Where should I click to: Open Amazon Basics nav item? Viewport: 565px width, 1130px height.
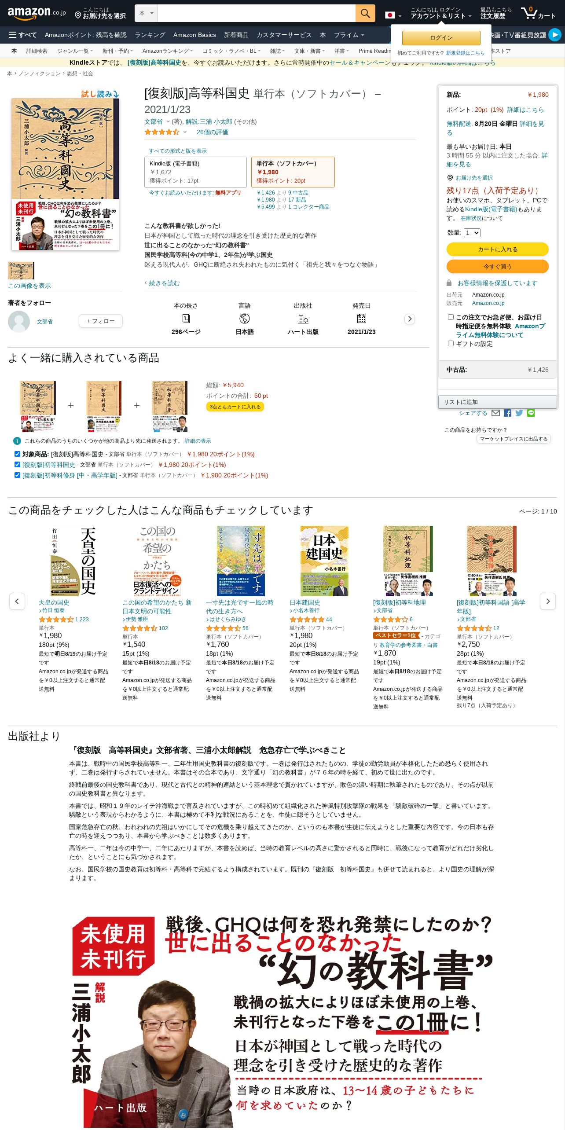(194, 35)
